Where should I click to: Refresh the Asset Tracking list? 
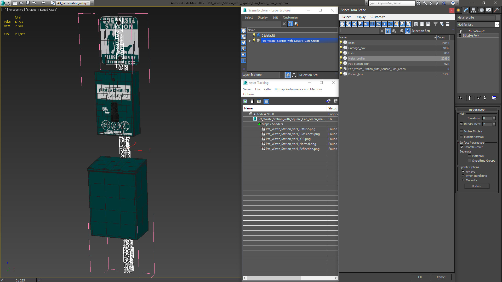tap(245, 101)
